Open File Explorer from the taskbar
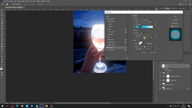The width and height of the screenshot is (192, 108). tap(46, 106)
